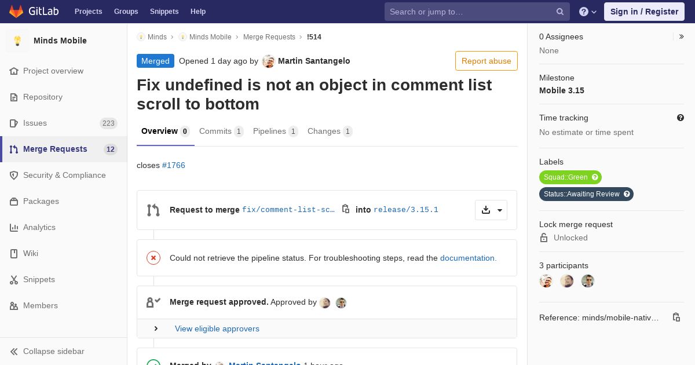Click the Issues sidebar icon
This screenshot has height=365, width=695.
[x=14, y=123]
